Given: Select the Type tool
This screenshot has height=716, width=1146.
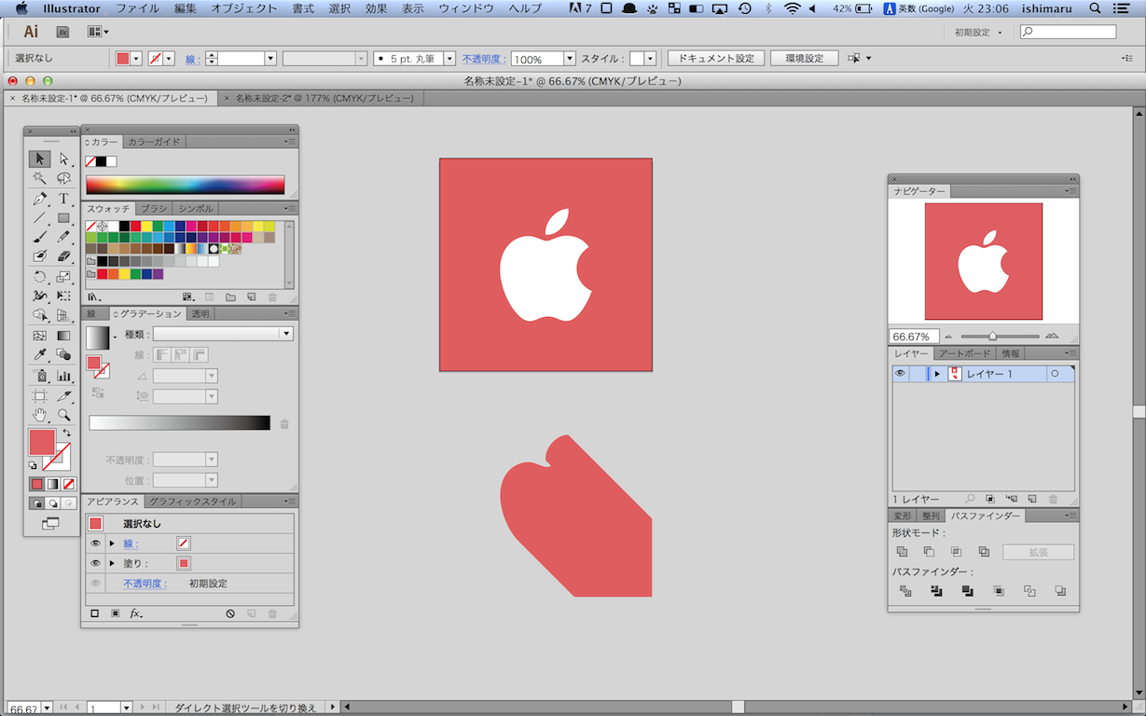Looking at the screenshot, I should pyautogui.click(x=63, y=199).
